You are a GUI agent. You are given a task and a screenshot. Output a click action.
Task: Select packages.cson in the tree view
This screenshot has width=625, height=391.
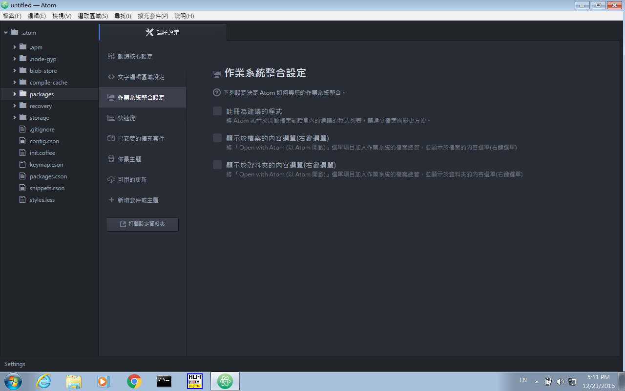(x=48, y=176)
